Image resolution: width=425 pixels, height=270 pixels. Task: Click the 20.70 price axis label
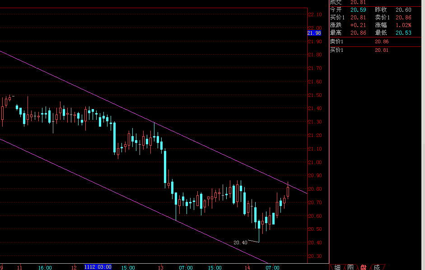tap(315, 203)
